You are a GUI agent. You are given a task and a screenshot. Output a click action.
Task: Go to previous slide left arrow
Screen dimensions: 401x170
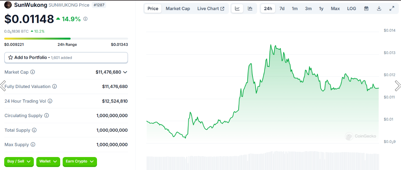pyautogui.click(x=3, y=85)
